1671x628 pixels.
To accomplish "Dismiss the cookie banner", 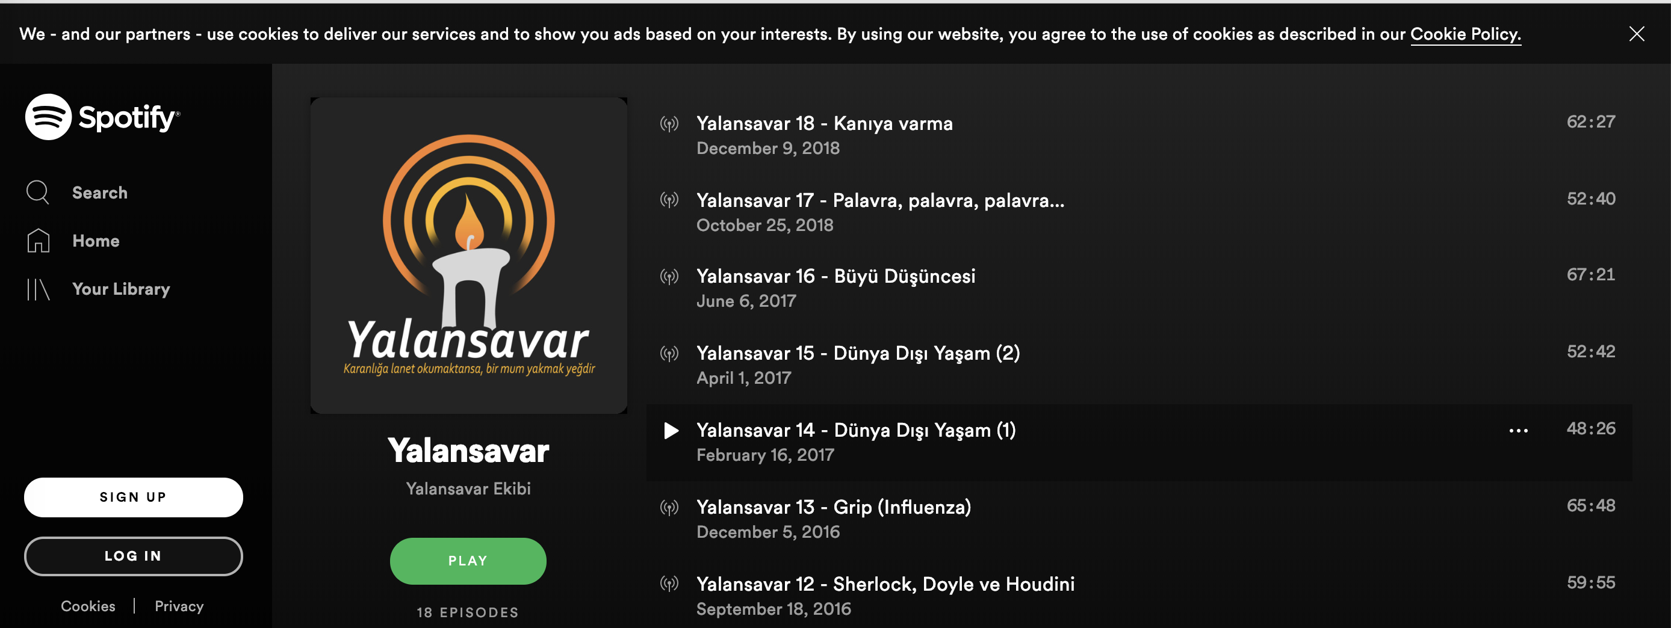I will point(1637,34).
